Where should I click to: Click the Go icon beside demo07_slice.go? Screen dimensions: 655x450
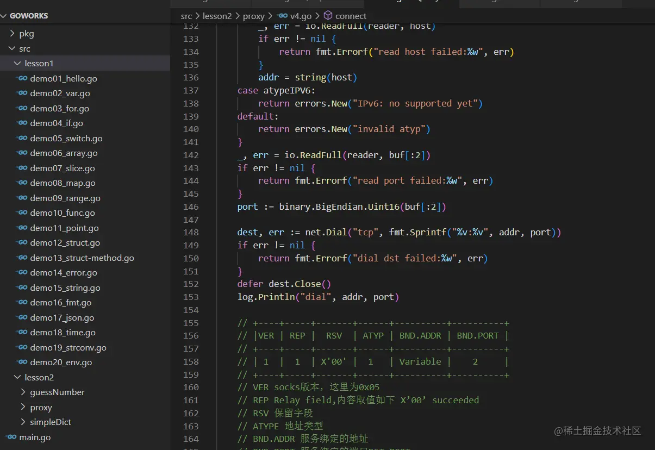click(x=22, y=168)
